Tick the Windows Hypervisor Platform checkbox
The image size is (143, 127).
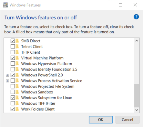click(13, 64)
